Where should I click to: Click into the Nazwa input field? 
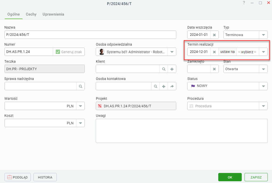(90, 35)
